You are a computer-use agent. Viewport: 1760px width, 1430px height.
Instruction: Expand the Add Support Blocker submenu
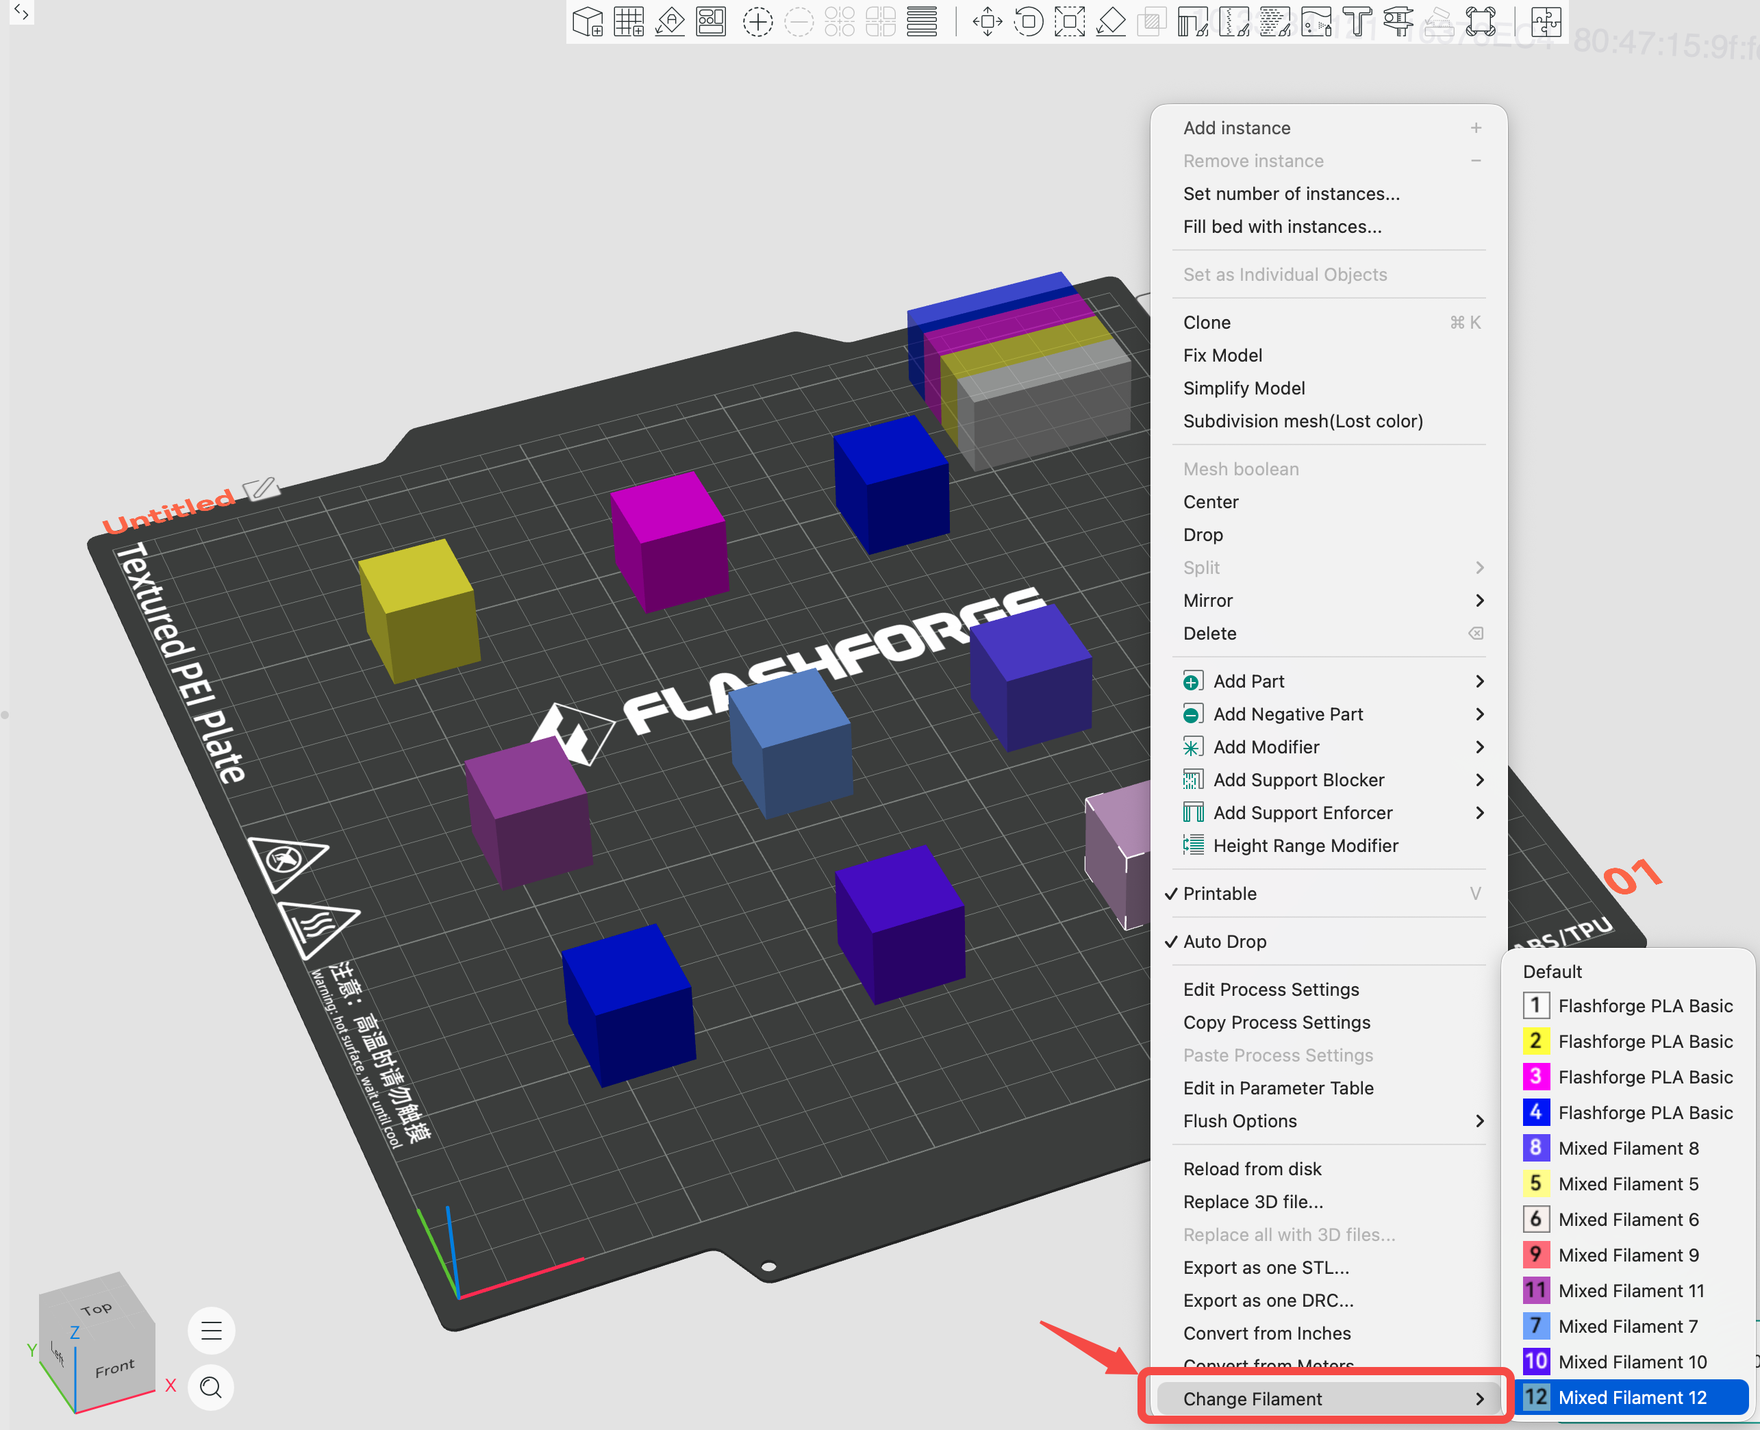click(x=1329, y=780)
